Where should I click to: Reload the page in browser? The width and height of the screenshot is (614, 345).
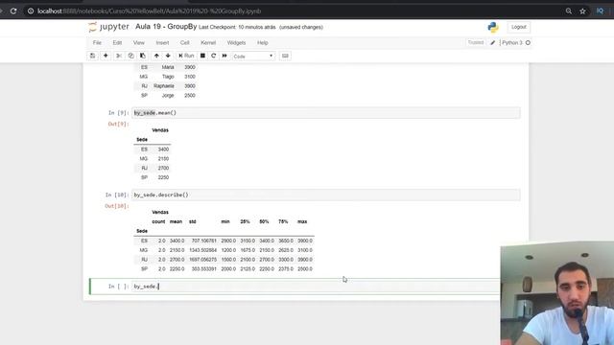13,11
